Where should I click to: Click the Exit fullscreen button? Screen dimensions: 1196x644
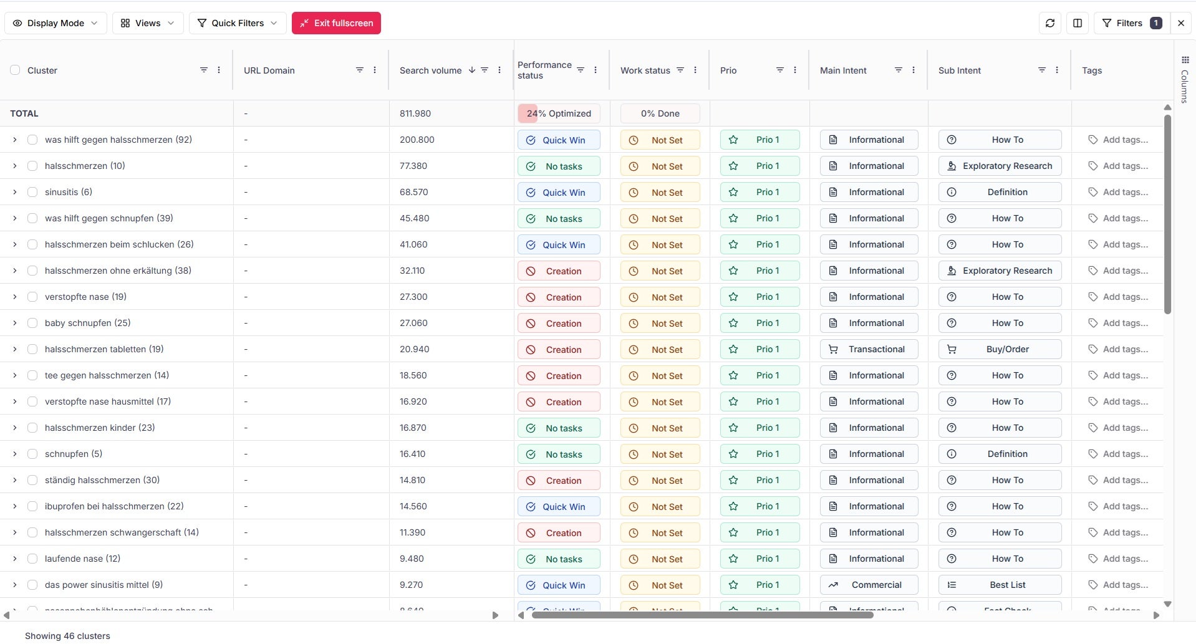(x=336, y=23)
